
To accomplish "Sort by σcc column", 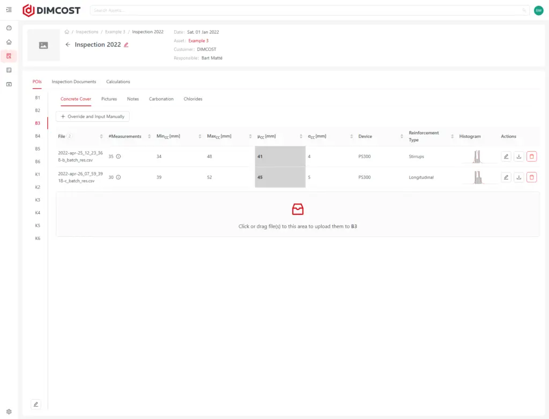I will tap(351, 136).
